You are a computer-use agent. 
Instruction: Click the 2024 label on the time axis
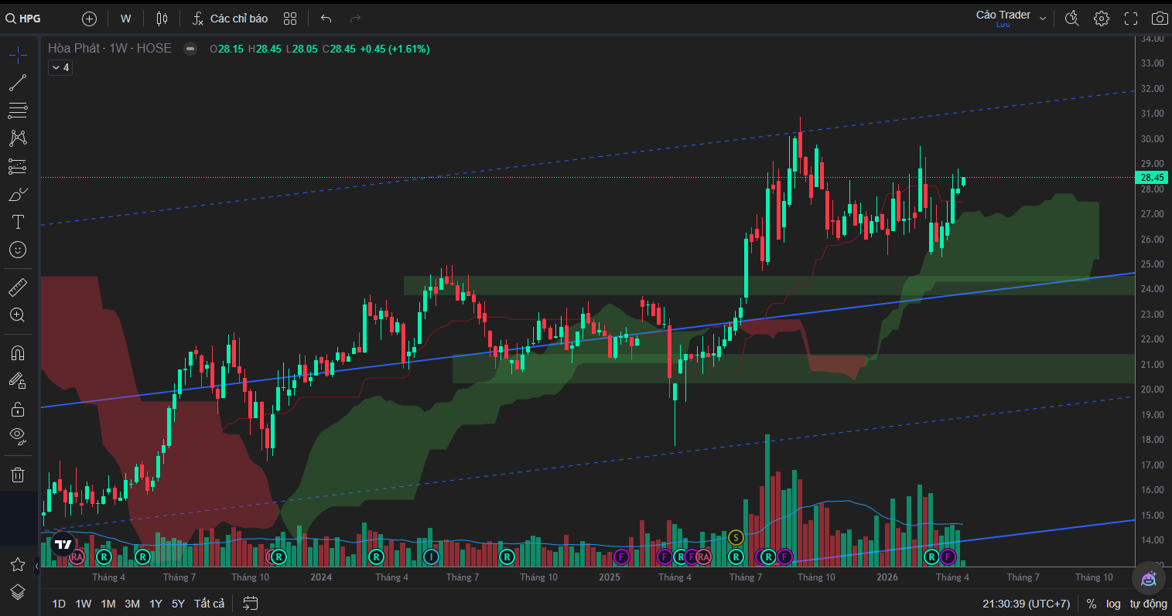tap(321, 577)
